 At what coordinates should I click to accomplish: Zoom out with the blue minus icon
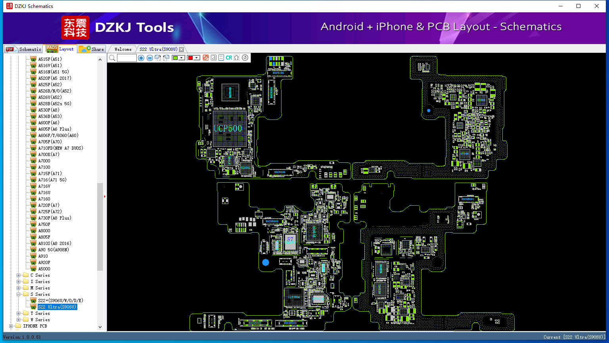(150, 58)
